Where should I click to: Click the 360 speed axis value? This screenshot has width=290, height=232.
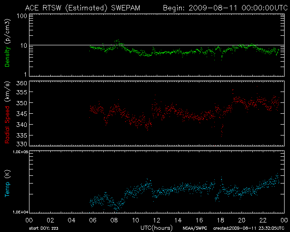21,83
